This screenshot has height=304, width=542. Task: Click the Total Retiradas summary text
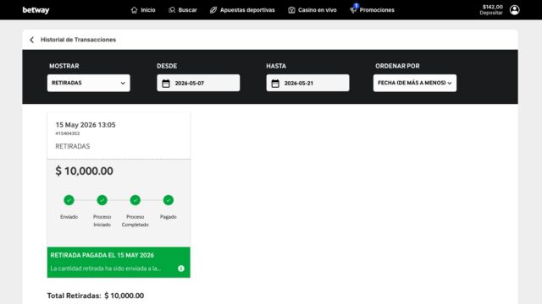pos(96,296)
